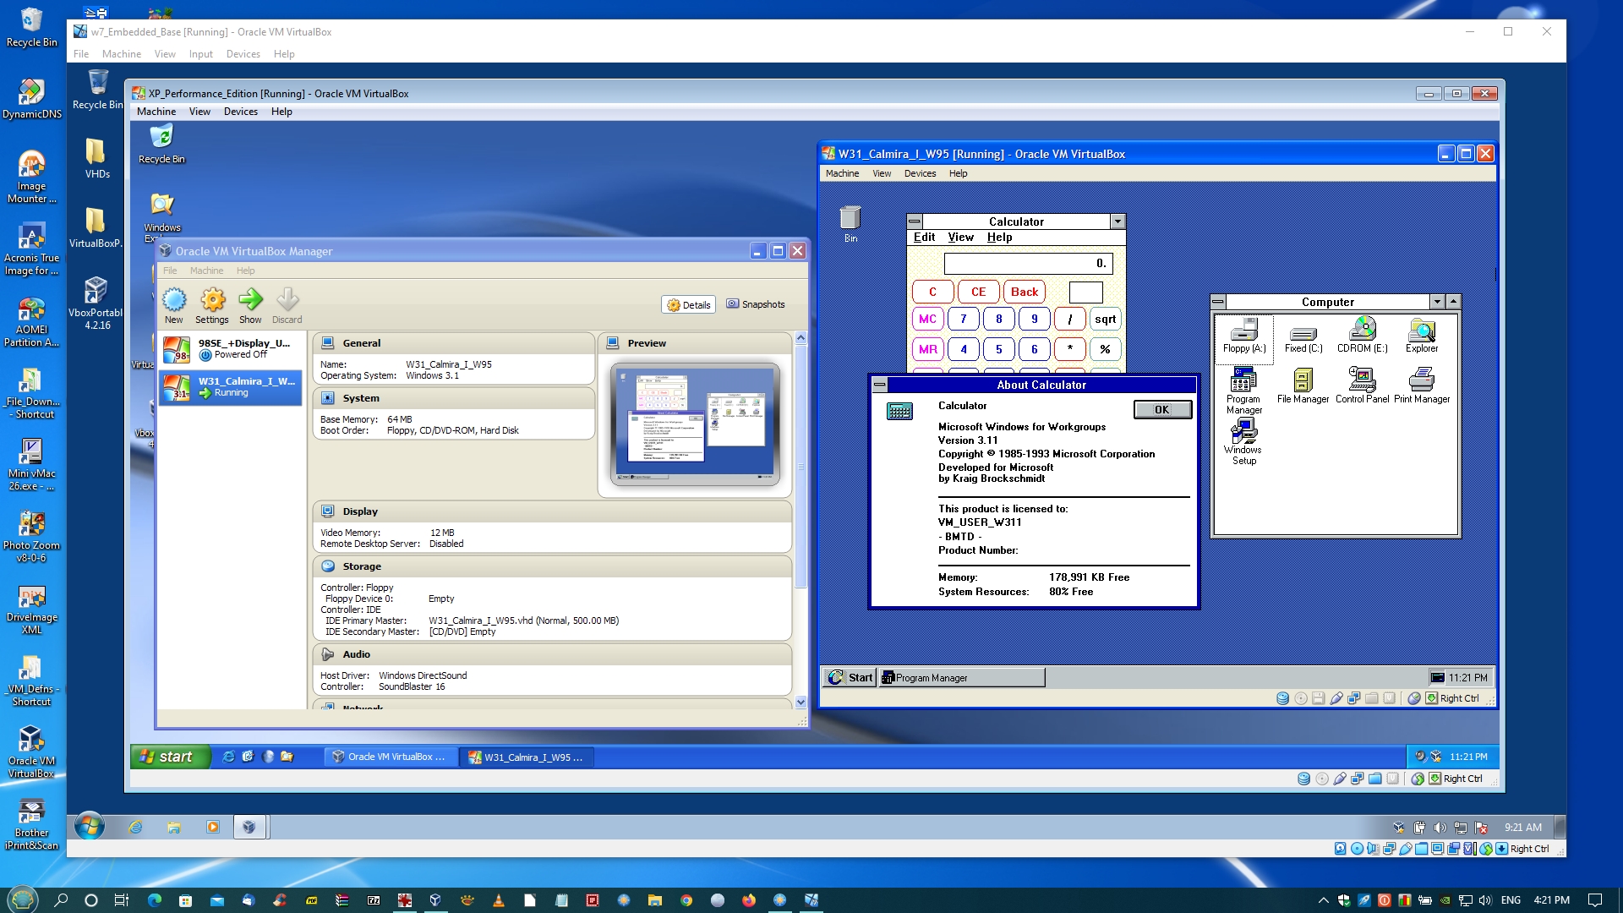The image size is (1623, 913).
Task: Click details pane scroll up arrow
Action: (801, 337)
